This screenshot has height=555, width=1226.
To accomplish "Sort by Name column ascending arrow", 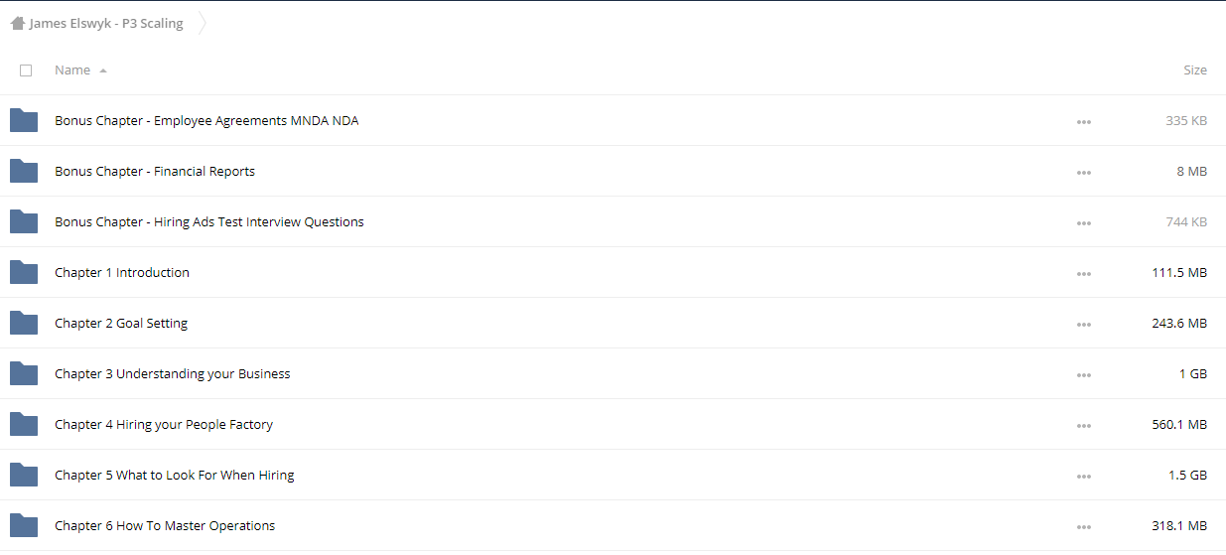I will click(103, 70).
